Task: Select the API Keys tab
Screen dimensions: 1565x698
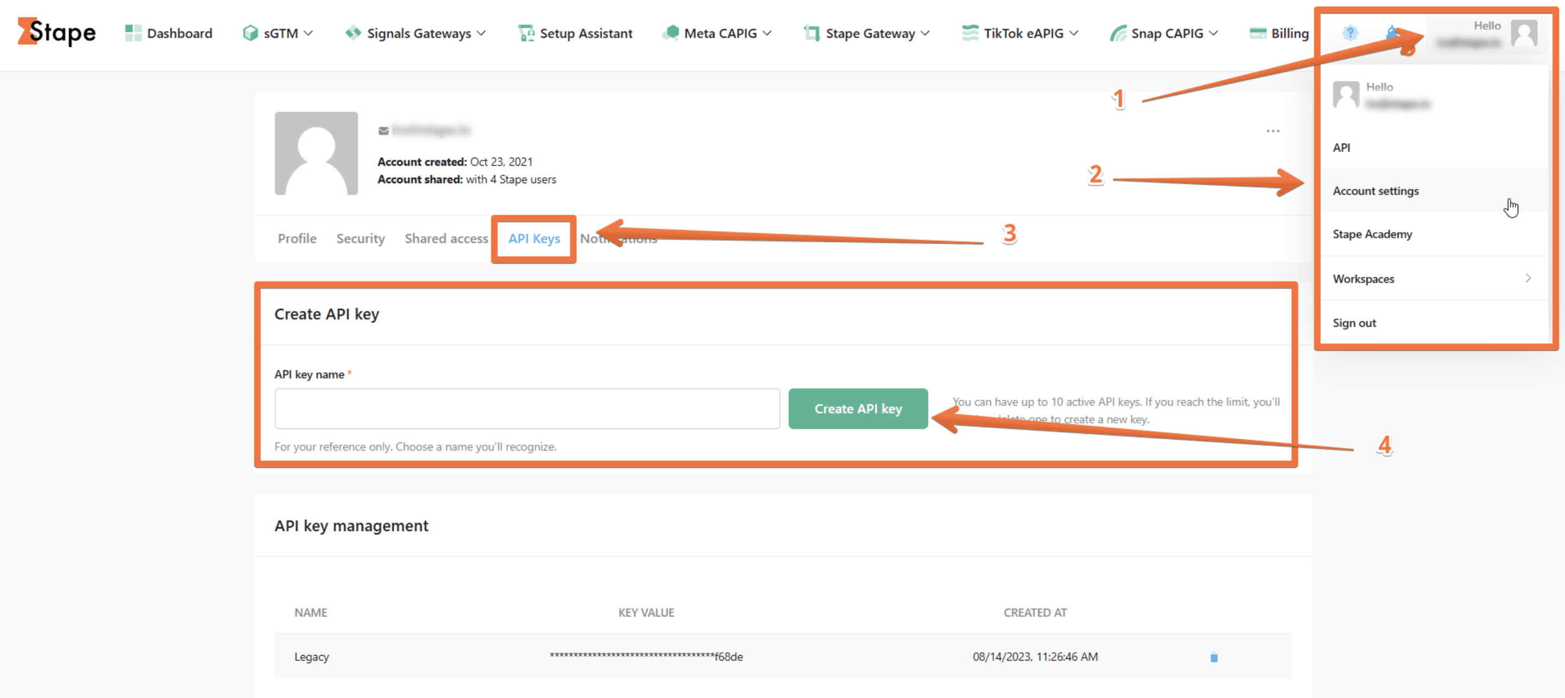Action: 533,238
